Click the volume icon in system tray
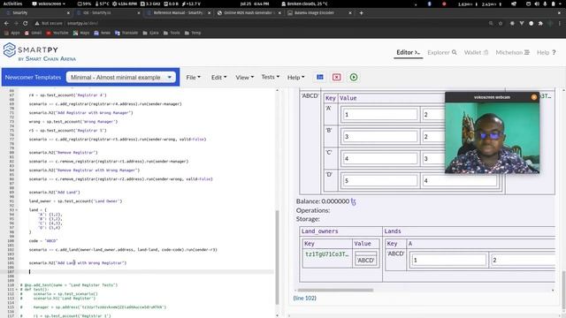Viewport: 566px width, 318px height. tap(537, 4)
